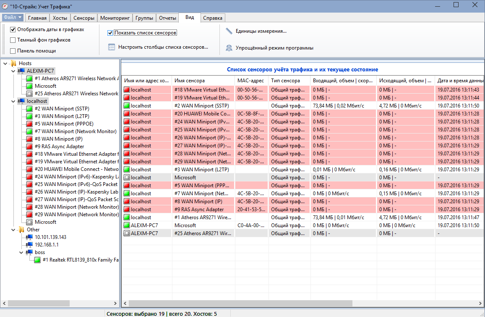Click left arrow of tree panel scrollbar
Viewport: 485px width, 317px height.
point(4,304)
